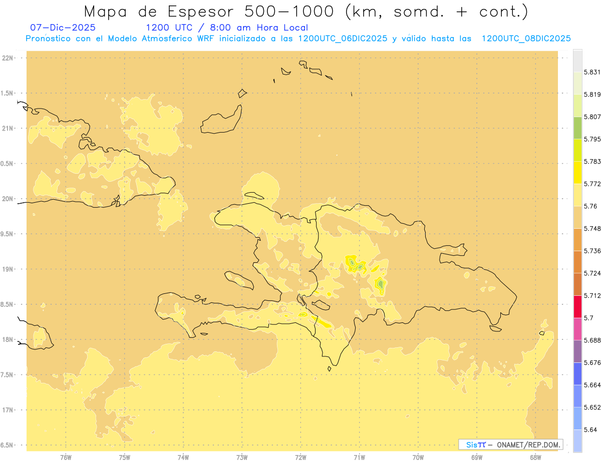
Task: Pick the pink swatch in the colorbar
Action: pos(577,329)
